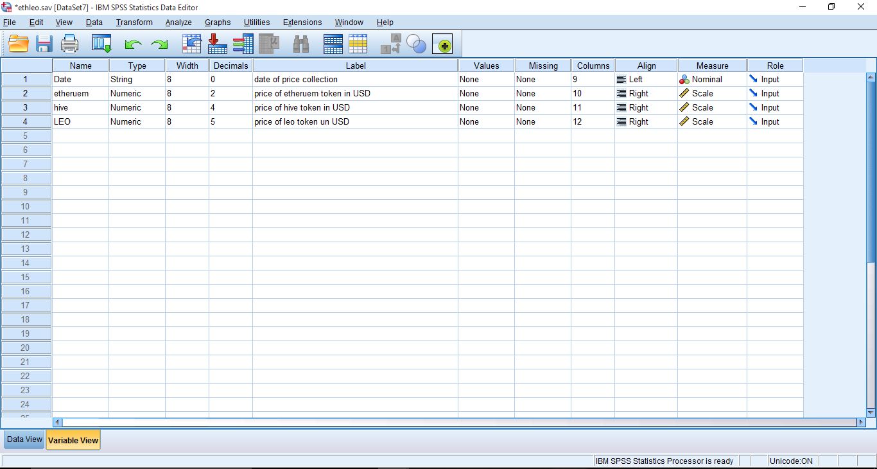Select row header 4 for LEO variable
Screen dimensions: 877x469
click(26, 122)
